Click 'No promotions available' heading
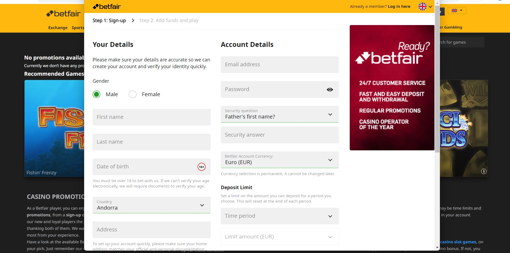Viewport: 510px width, 253px height. coord(54,58)
